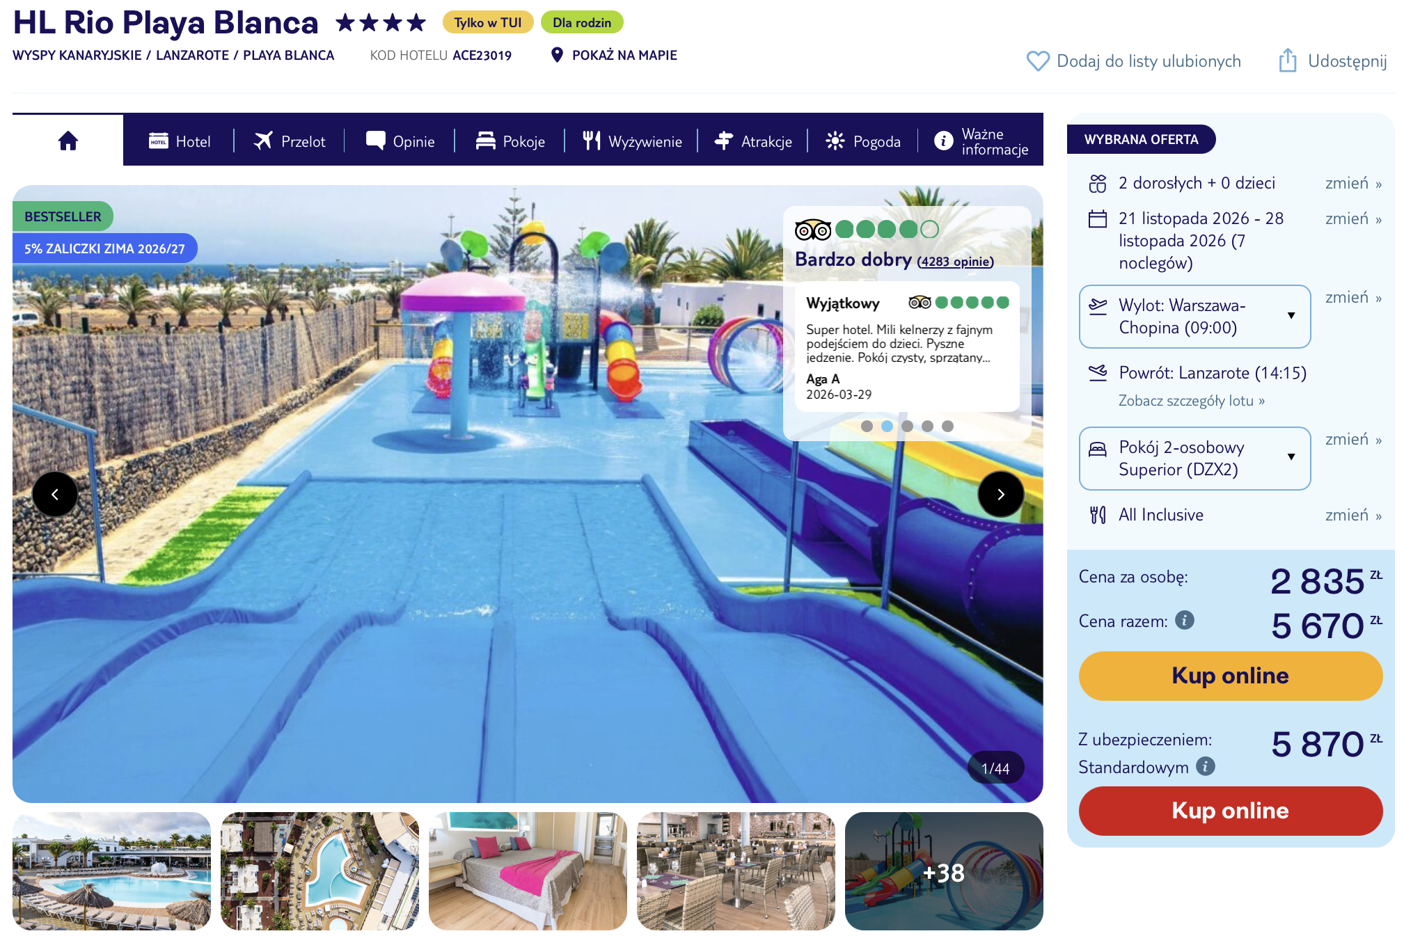Click the WYBRANA OFERTA label

pyautogui.click(x=1142, y=139)
